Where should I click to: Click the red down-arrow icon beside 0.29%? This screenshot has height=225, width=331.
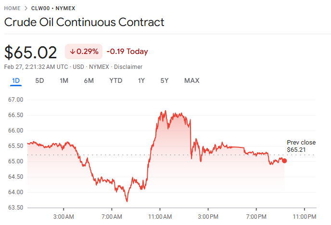(x=72, y=52)
